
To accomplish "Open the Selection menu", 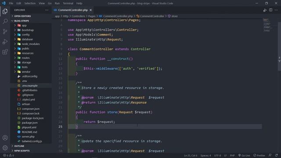I will tap(30, 3).
